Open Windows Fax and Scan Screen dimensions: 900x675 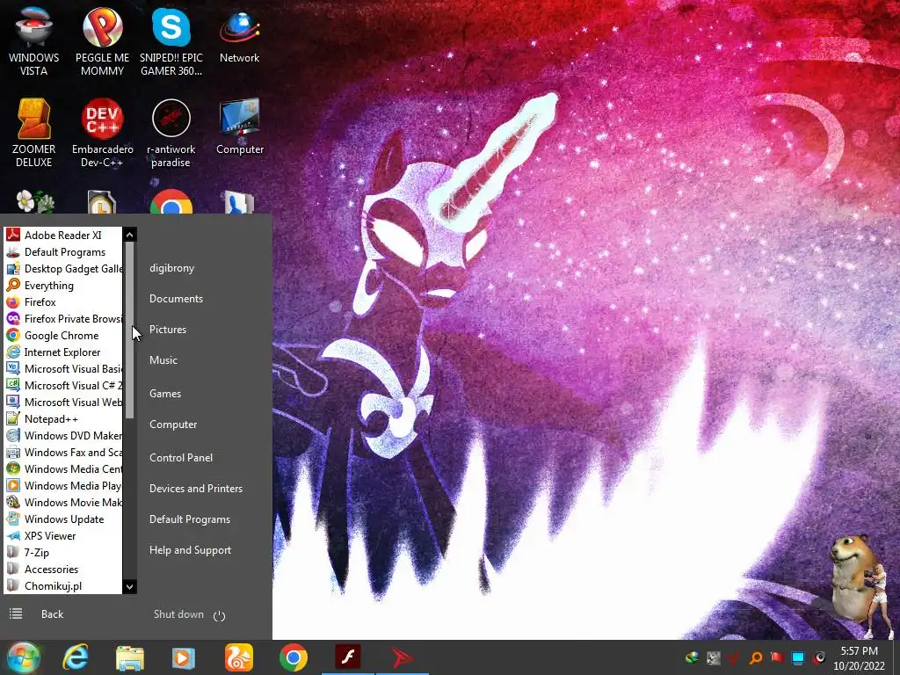point(63,453)
